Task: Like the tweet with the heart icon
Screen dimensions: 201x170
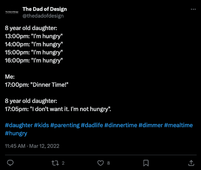Action: pos(100,163)
